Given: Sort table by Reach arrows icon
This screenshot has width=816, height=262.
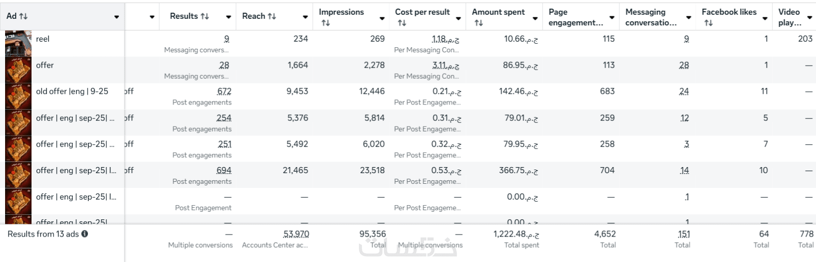Looking at the screenshot, I should click(x=272, y=16).
